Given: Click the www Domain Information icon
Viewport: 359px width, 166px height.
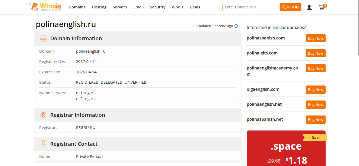Looking at the screenshot, I should coord(43,38).
